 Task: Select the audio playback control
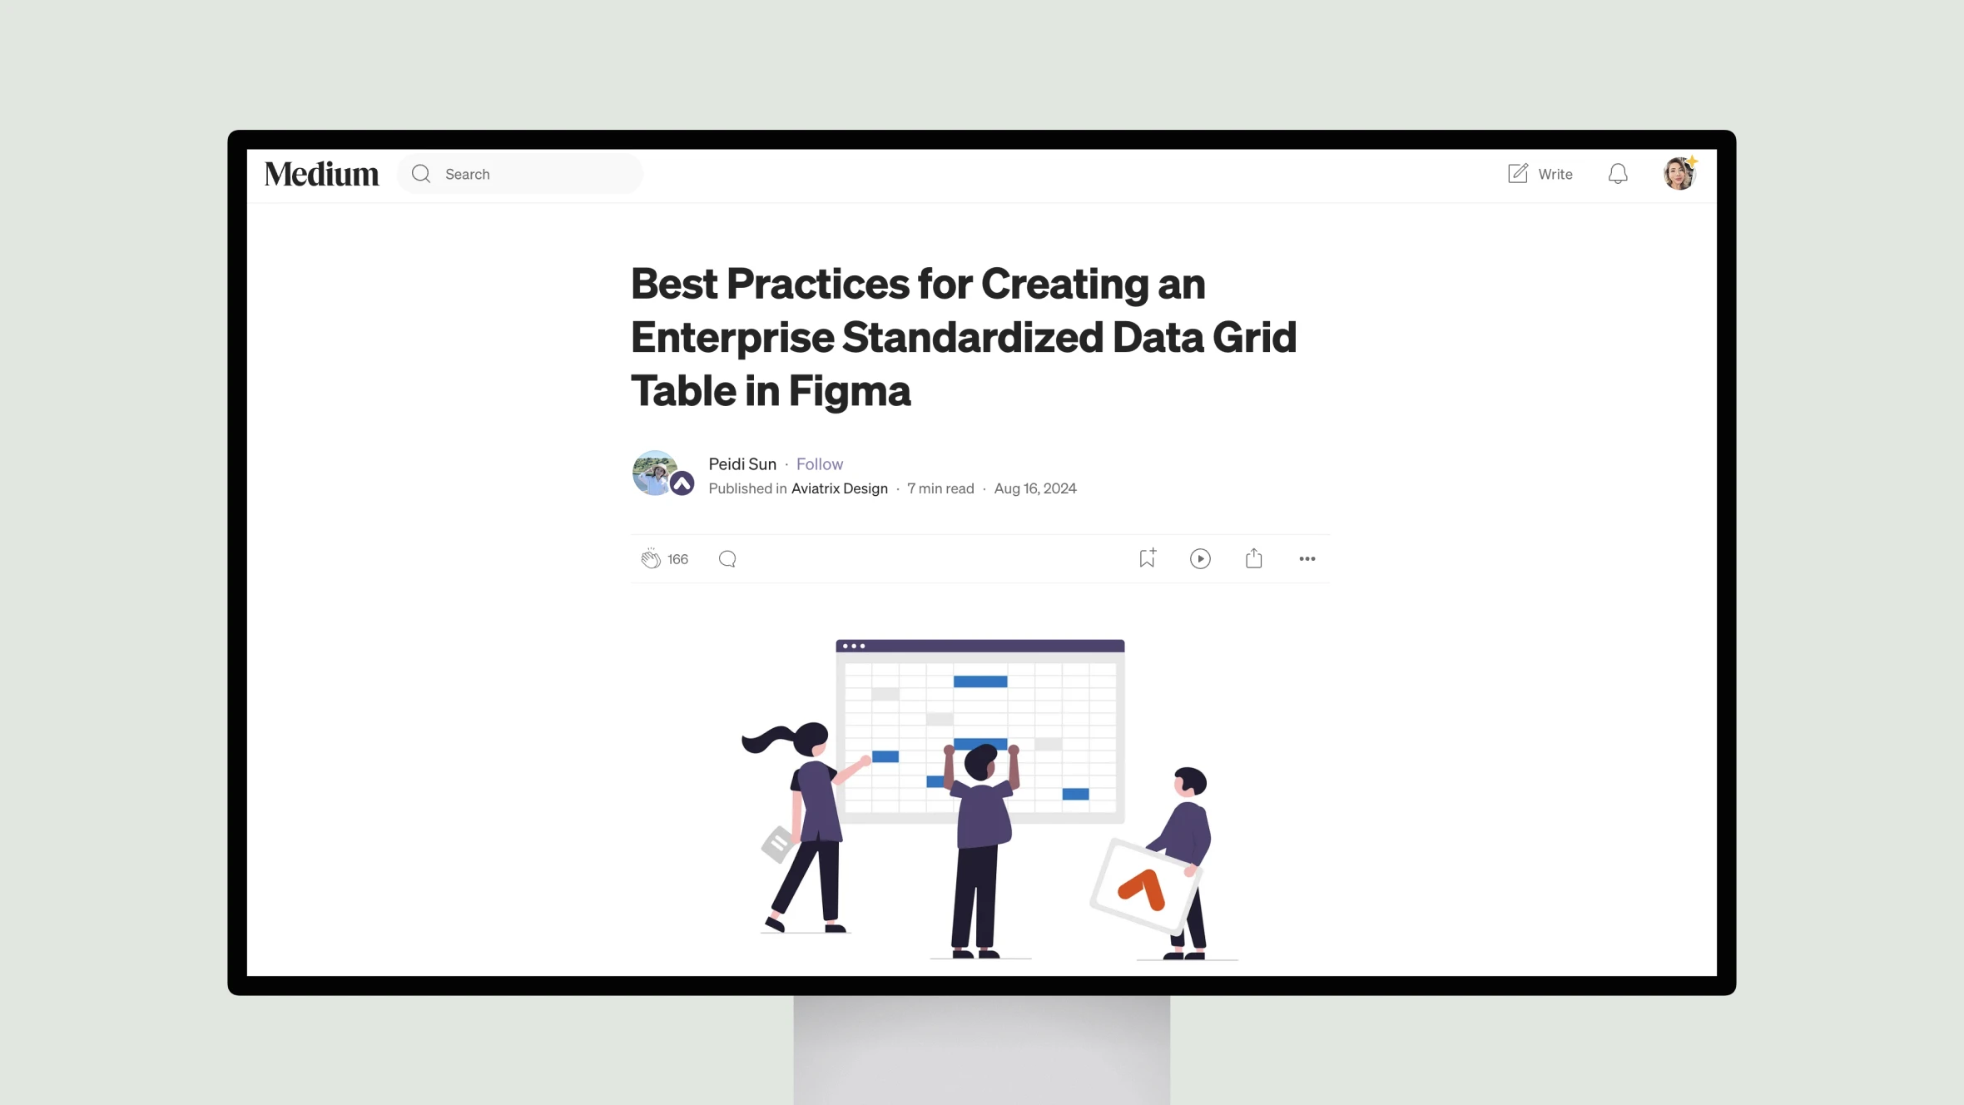1199,558
